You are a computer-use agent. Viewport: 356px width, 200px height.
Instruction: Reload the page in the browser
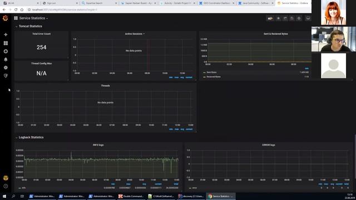click(16, 10)
